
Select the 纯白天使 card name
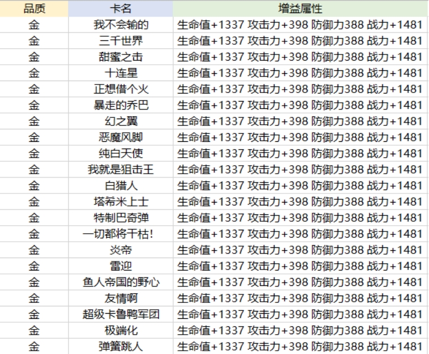tap(121, 153)
